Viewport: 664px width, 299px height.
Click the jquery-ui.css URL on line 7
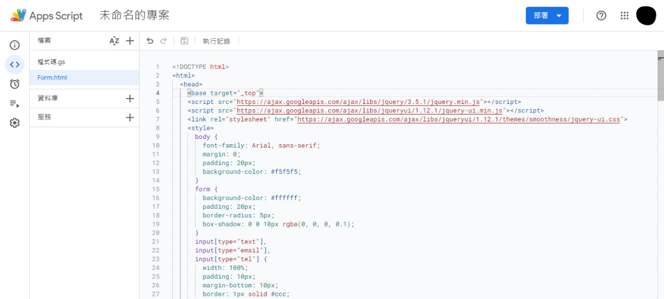459,119
